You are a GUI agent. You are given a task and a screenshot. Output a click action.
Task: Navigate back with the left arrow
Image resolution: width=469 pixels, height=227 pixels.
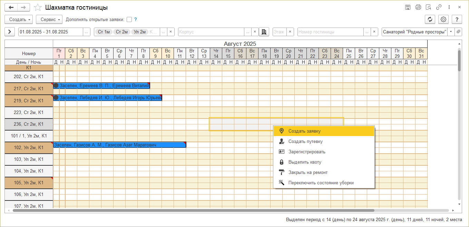click(x=11, y=8)
